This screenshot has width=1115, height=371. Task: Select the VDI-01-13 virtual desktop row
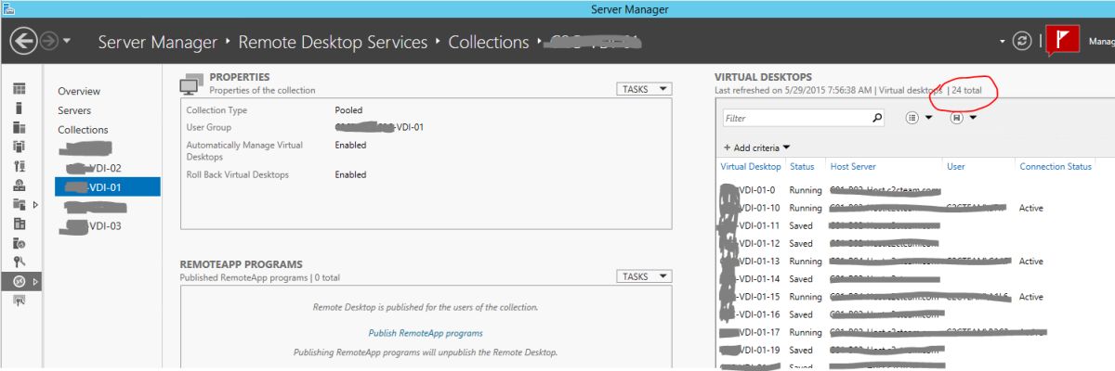click(915, 262)
